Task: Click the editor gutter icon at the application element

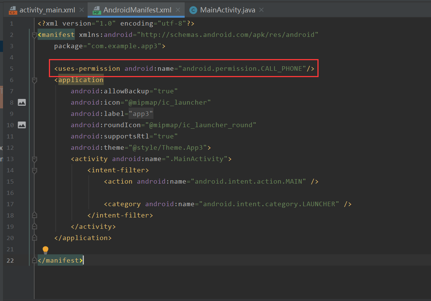Action: [x=34, y=80]
